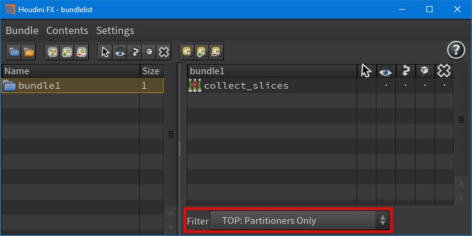Click the remove nodes from bundle icon
Viewport: 472px width, 236px height.
coord(82,53)
